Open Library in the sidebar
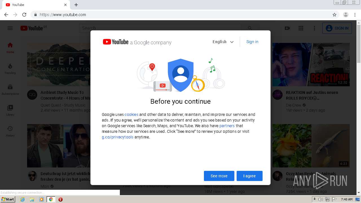The width and height of the screenshot is (361, 203). pos(10,110)
